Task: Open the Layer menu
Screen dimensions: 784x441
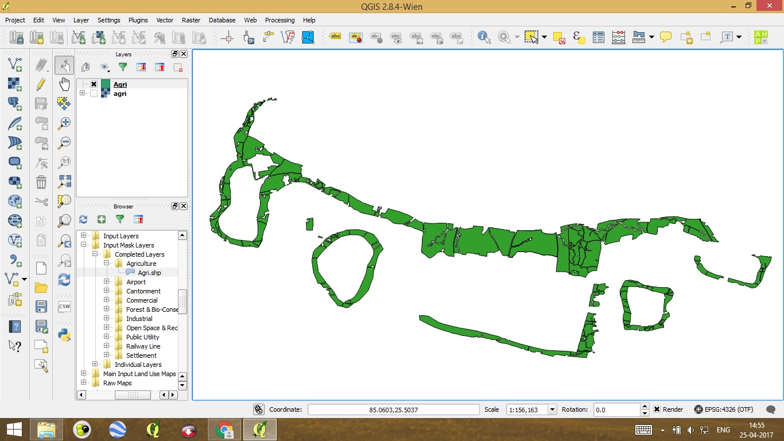Action: click(81, 20)
